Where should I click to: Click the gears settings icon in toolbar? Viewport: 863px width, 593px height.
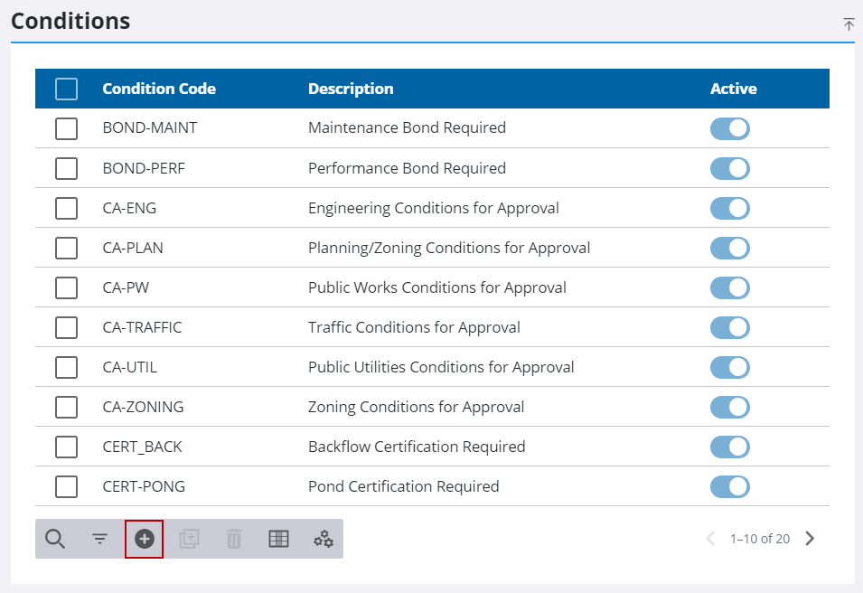pos(324,539)
